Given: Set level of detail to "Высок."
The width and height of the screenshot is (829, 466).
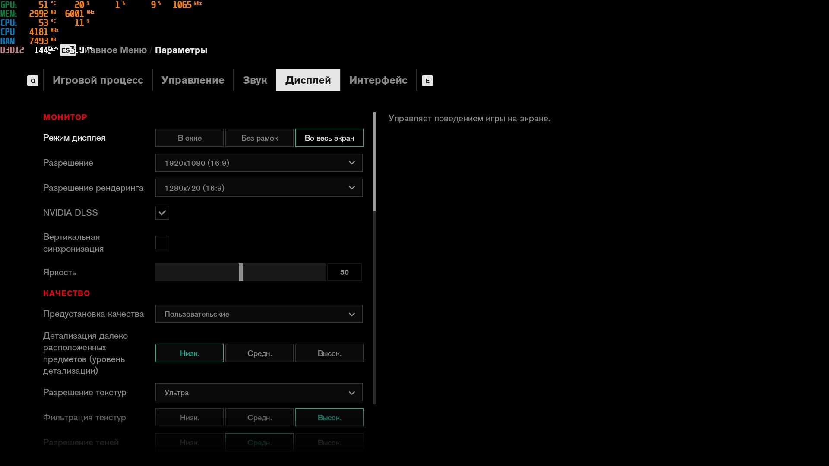Looking at the screenshot, I should (329, 353).
